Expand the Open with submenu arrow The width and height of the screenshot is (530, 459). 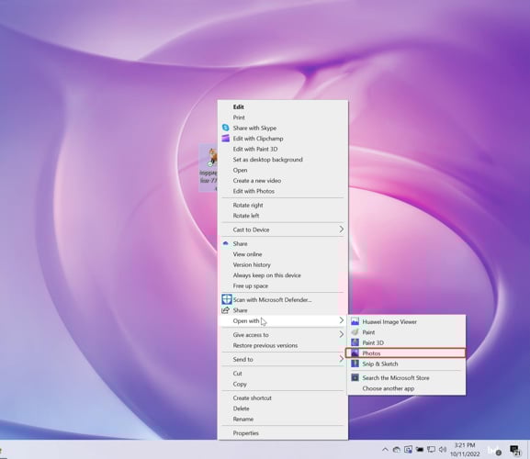click(342, 320)
